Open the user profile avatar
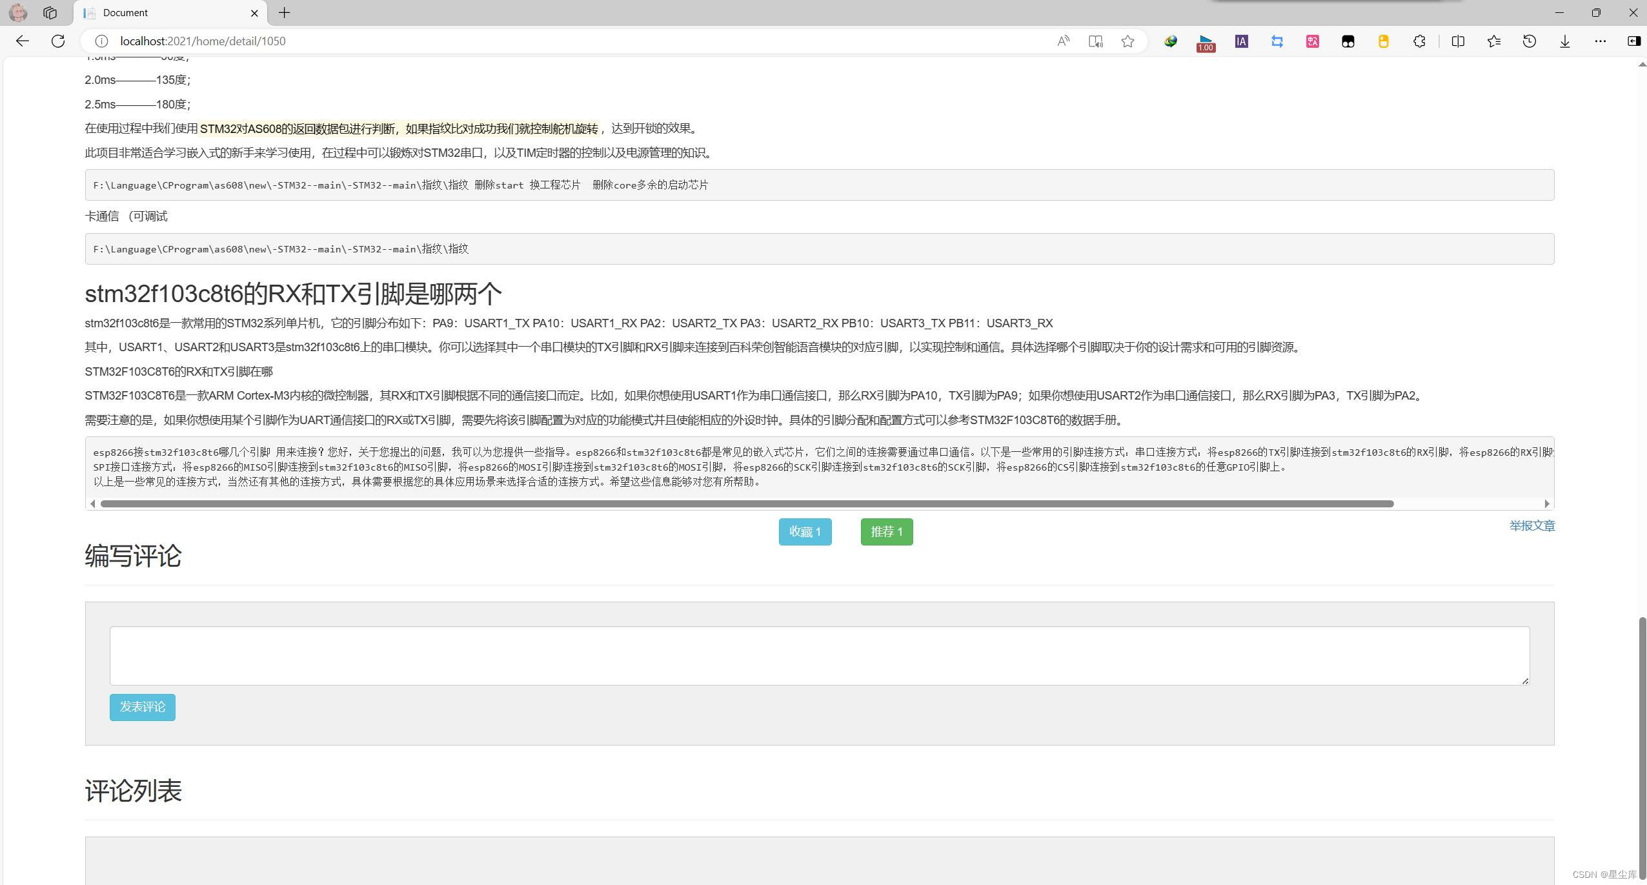Image resolution: width=1647 pixels, height=885 pixels. (18, 12)
